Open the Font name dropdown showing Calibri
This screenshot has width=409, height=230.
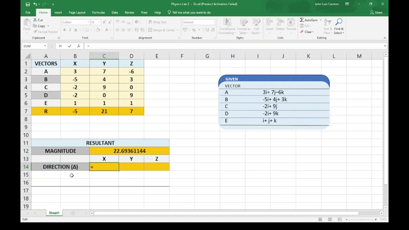click(88, 22)
